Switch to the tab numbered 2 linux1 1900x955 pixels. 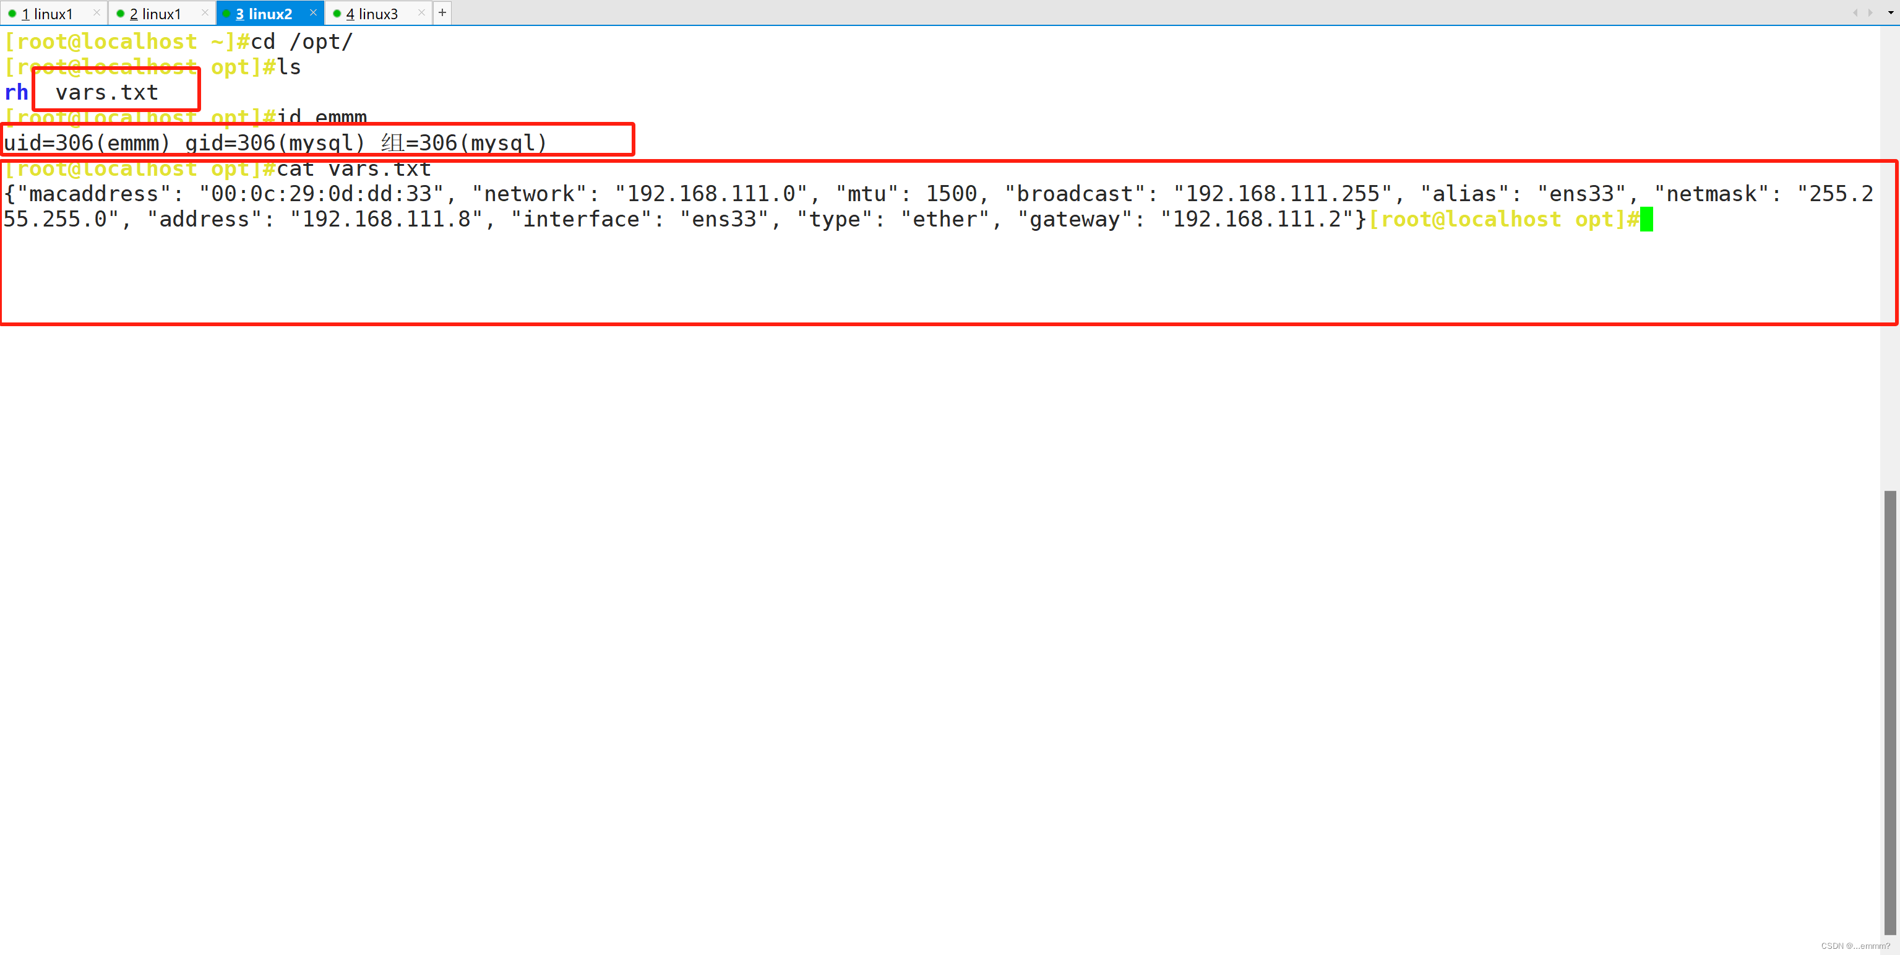pos(155,14)
